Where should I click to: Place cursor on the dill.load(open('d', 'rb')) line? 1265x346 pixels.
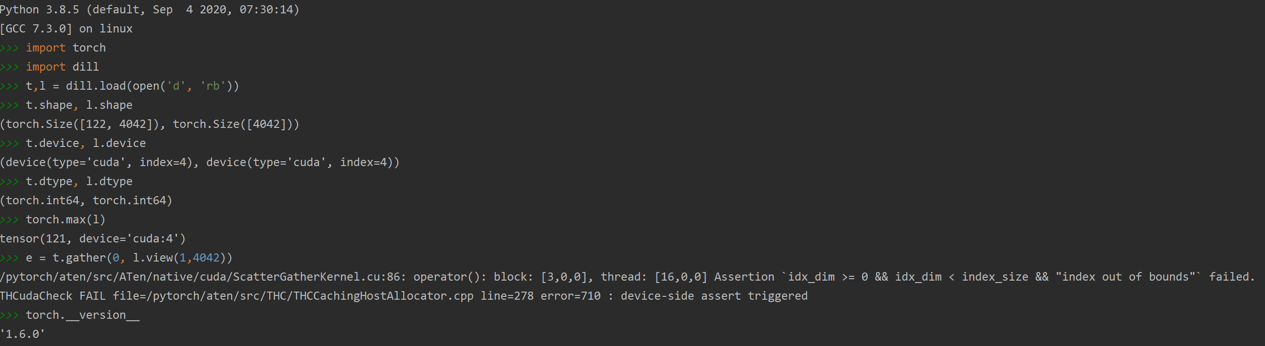tap(132, 86)
